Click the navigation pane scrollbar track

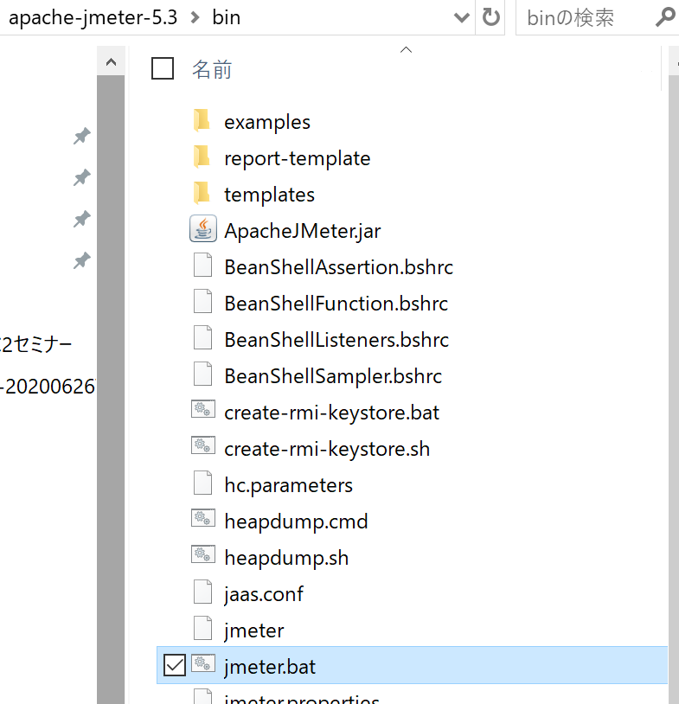[111, 390]
